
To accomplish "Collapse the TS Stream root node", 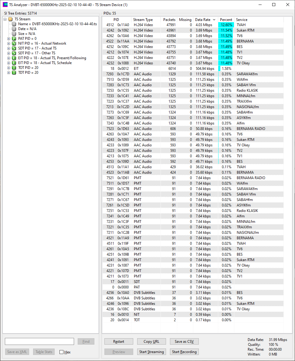I will pos(5,19).
